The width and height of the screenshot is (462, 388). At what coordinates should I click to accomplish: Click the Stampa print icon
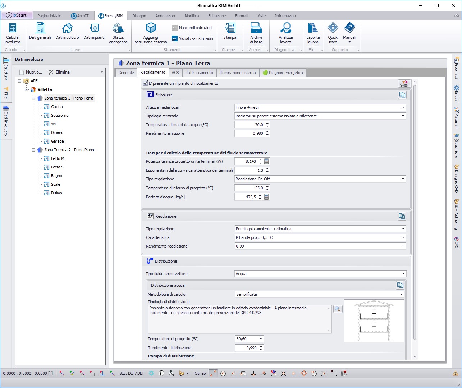(230, 29)
